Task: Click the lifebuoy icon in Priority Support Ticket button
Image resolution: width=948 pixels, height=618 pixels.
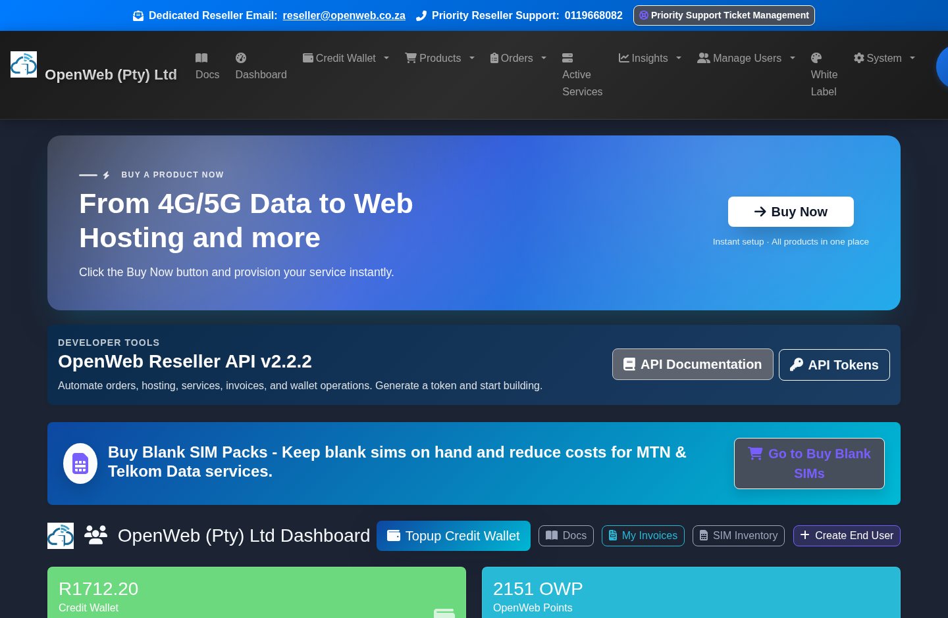Action: (x=644, y=15)
